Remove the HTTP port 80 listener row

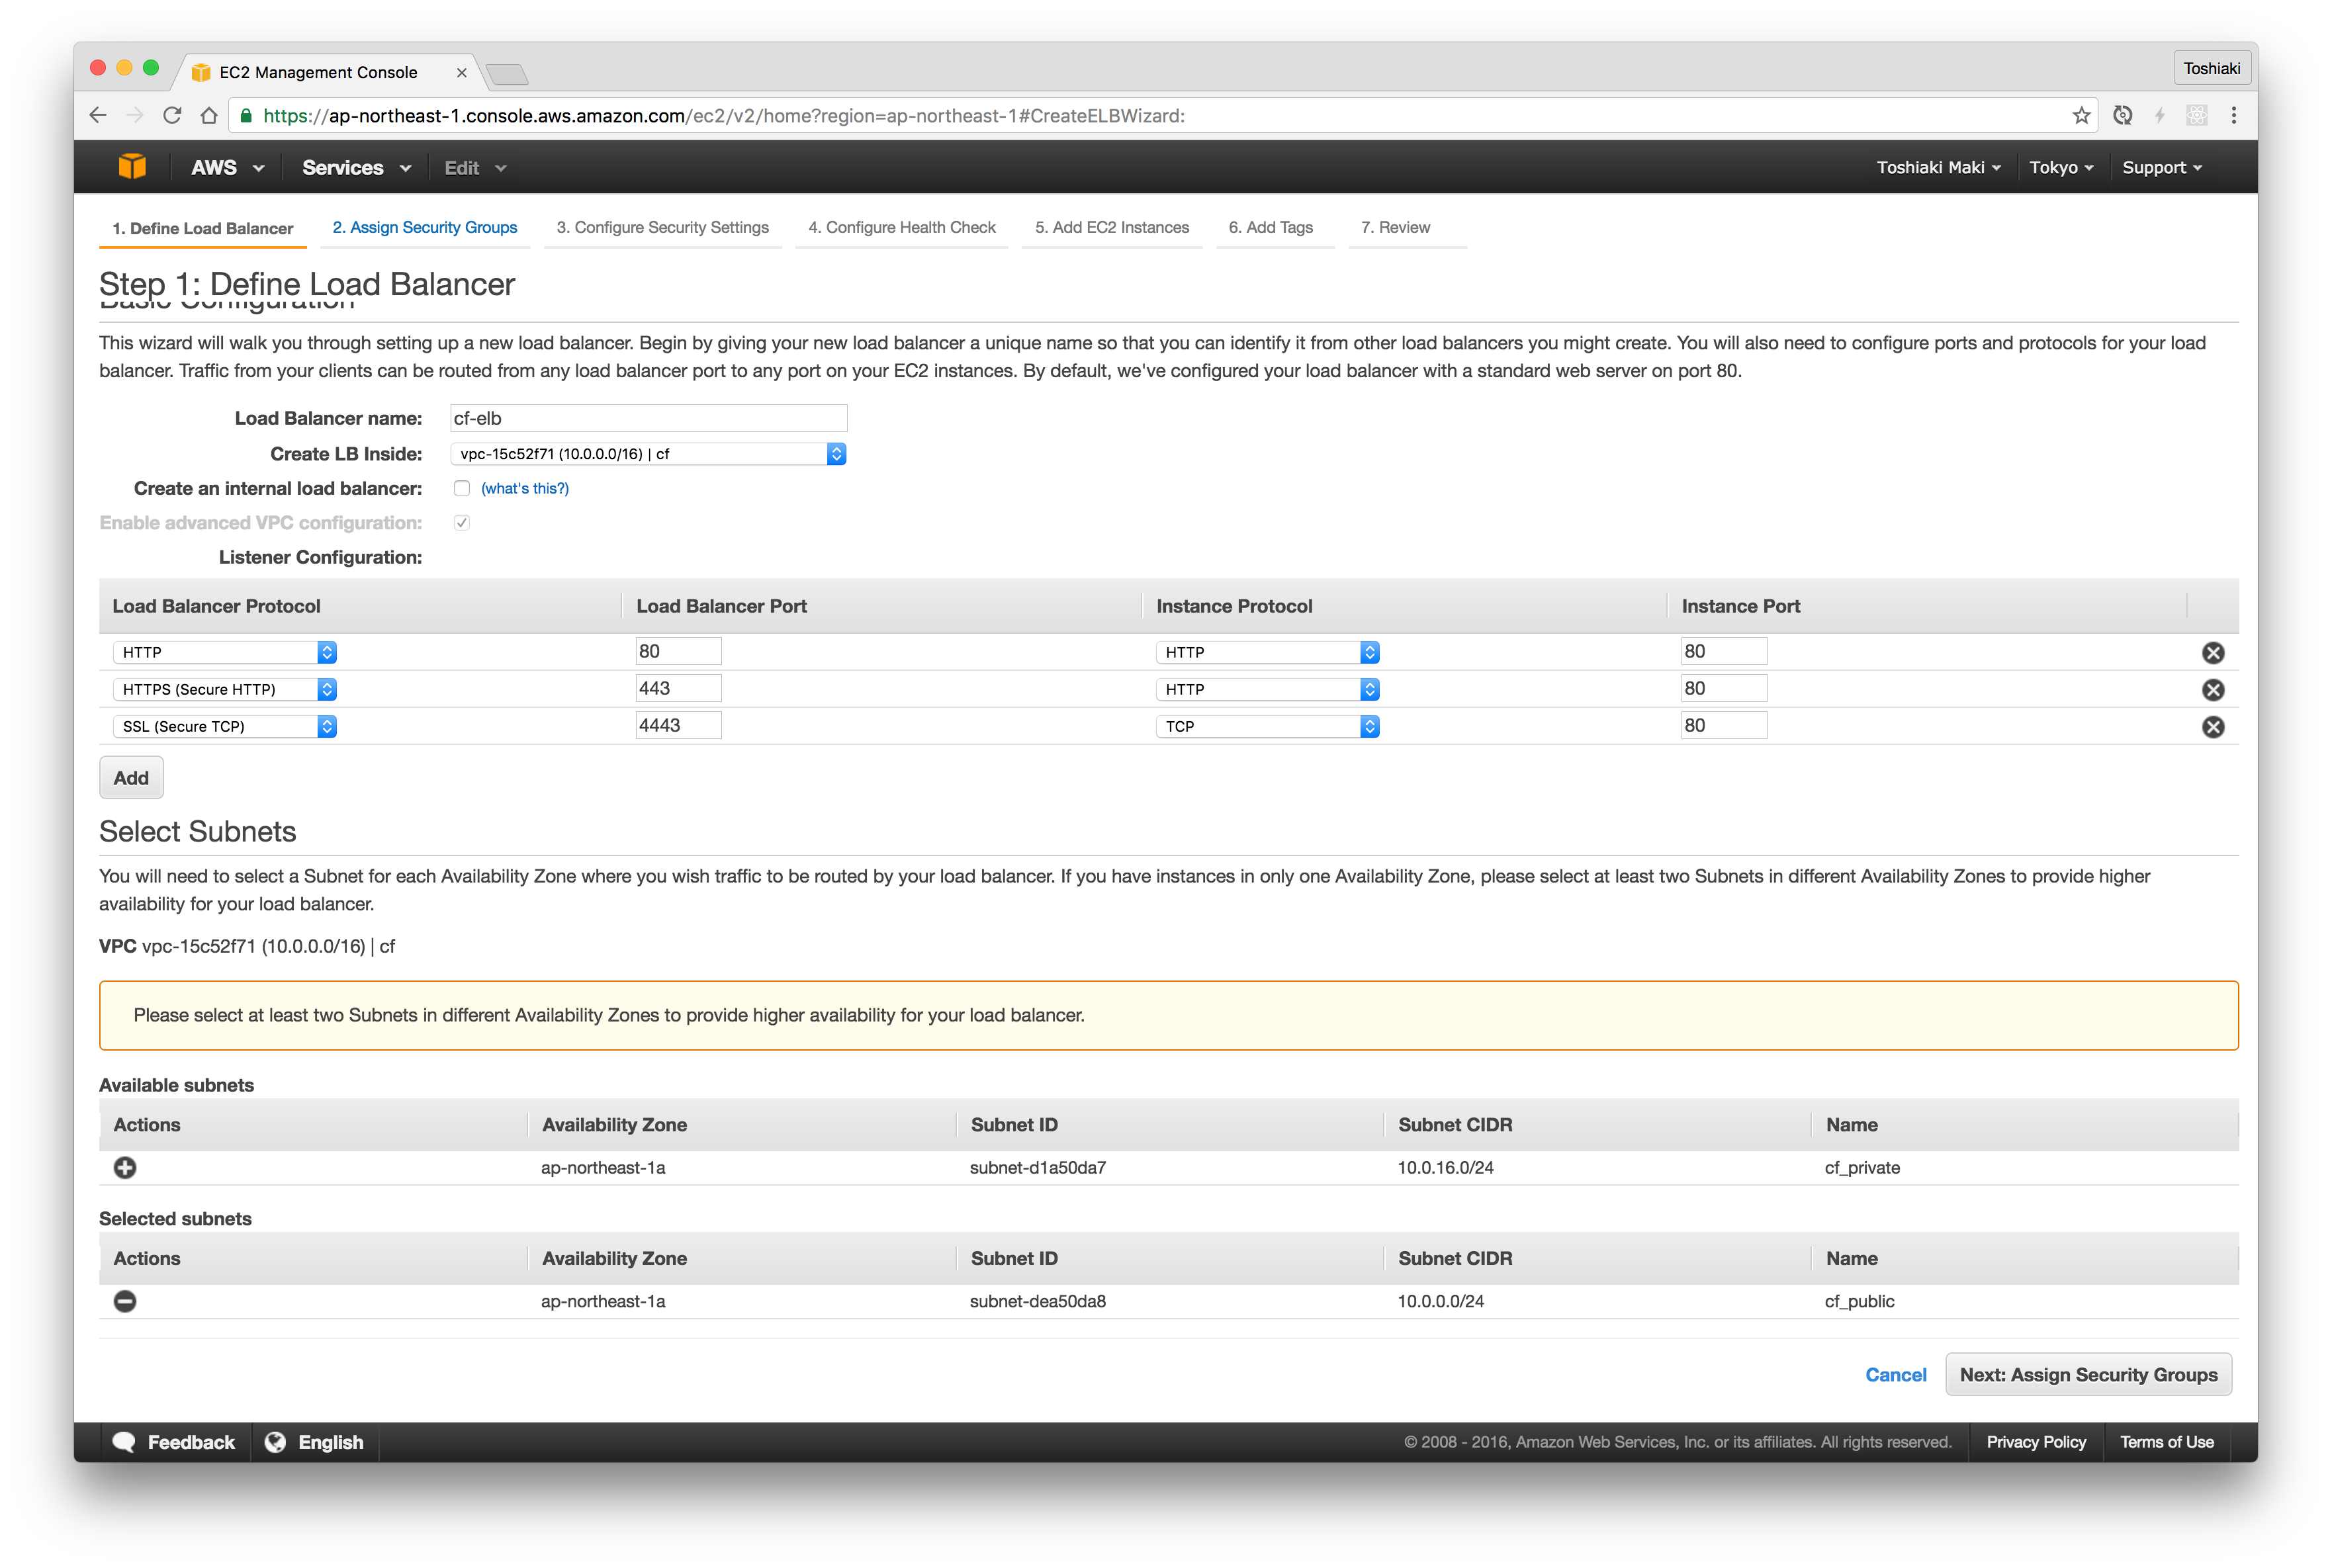2213,653
